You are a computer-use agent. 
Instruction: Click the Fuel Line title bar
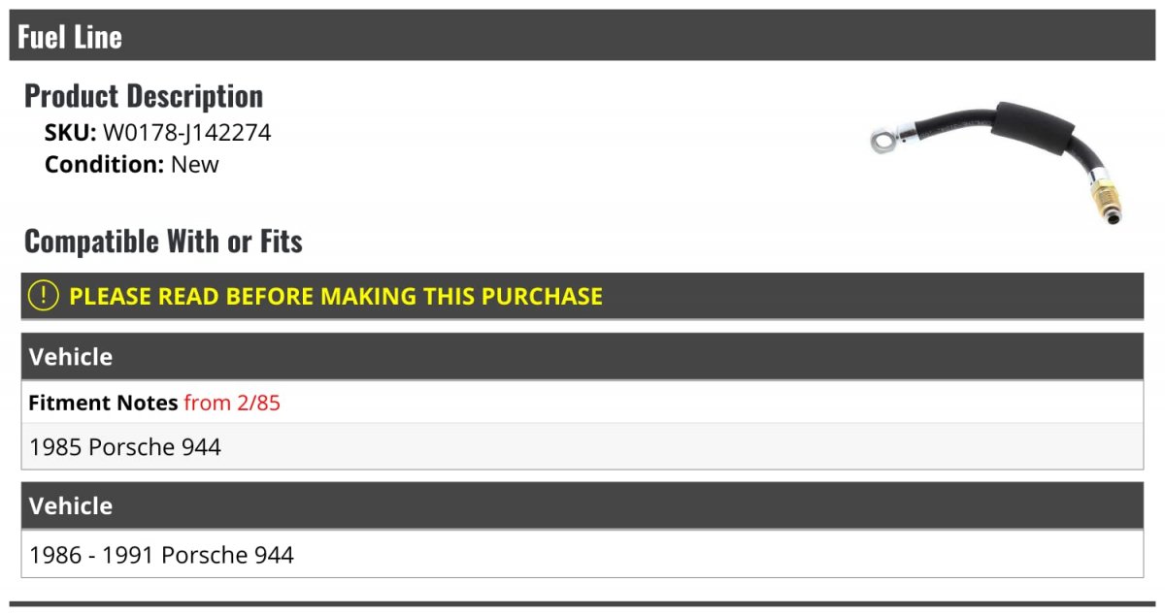tap(582, 36)
